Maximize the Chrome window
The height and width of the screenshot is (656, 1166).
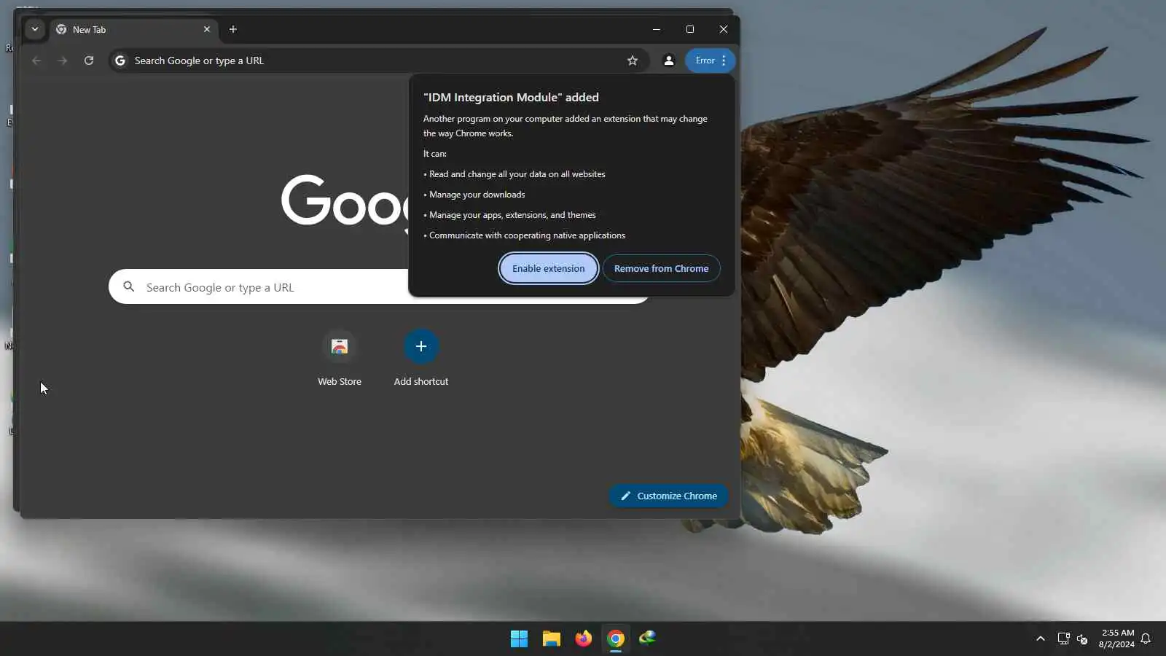coord(690,29)
